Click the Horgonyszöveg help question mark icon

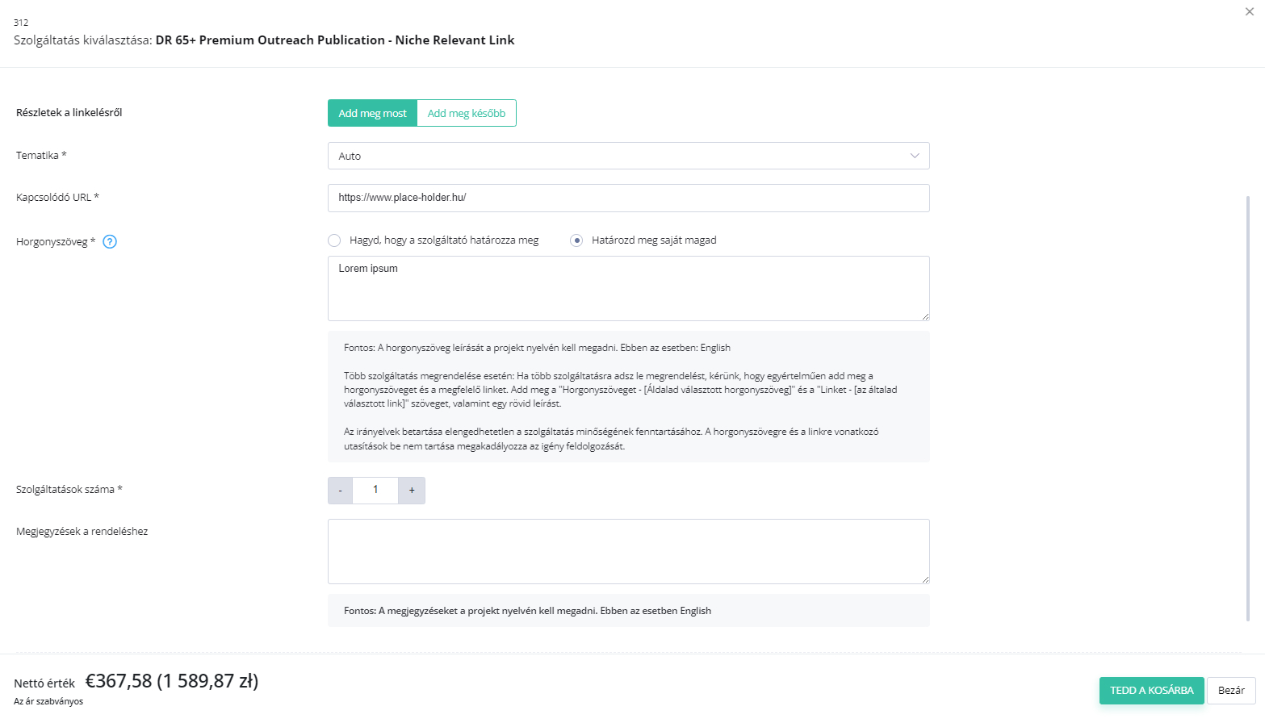(110, 241)
